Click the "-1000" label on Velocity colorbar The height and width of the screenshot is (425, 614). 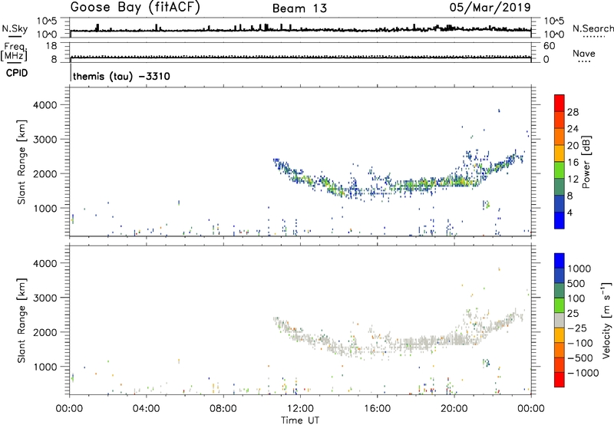pyautogui.click(x=583, y=373)
